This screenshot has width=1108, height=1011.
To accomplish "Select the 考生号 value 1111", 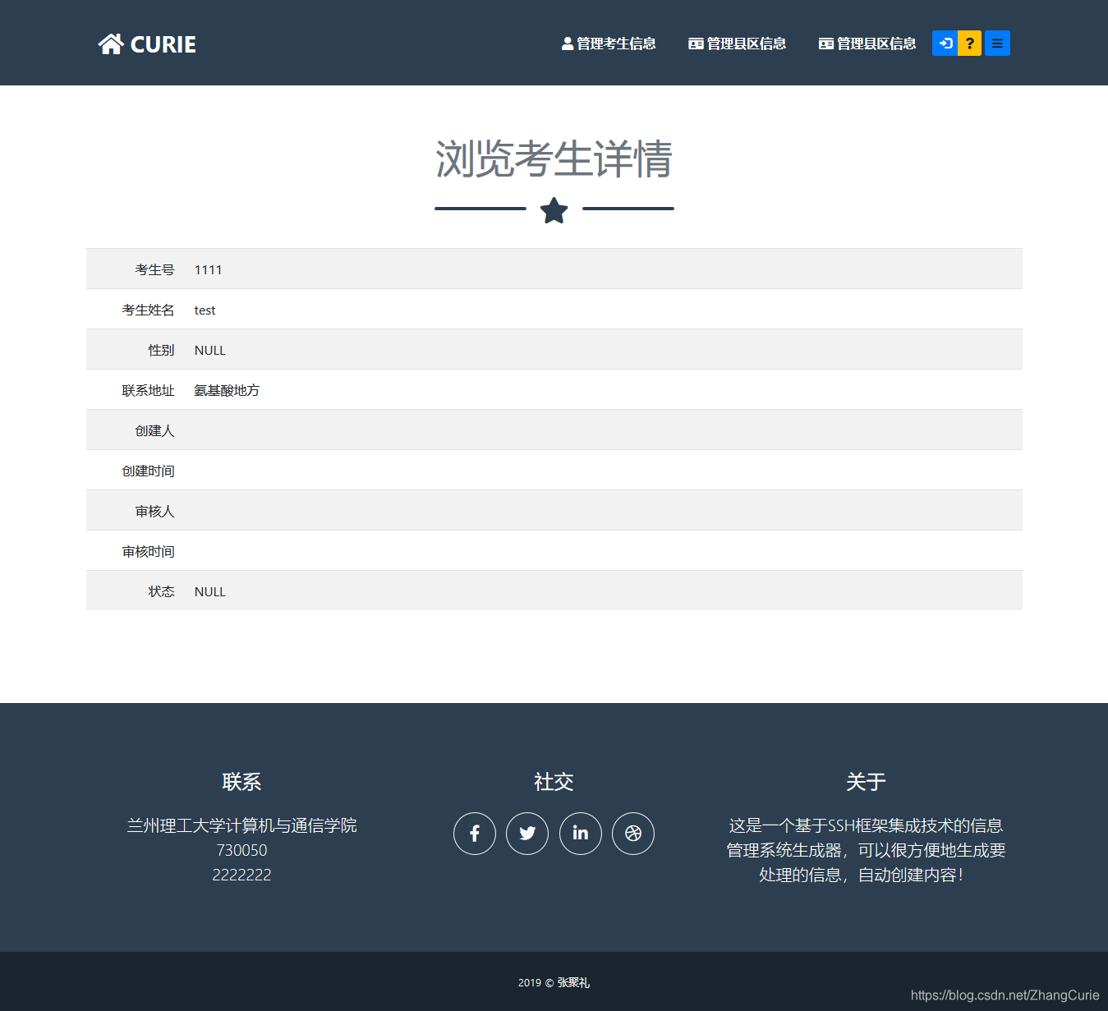I will coord(209,269).
